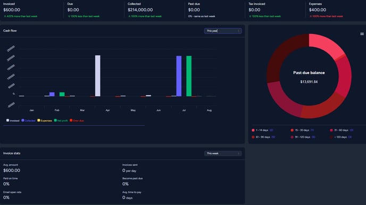Toggle the Net profit legend item
The height and width of the screenshot is (205, 366).
click(x=61, y=121)
